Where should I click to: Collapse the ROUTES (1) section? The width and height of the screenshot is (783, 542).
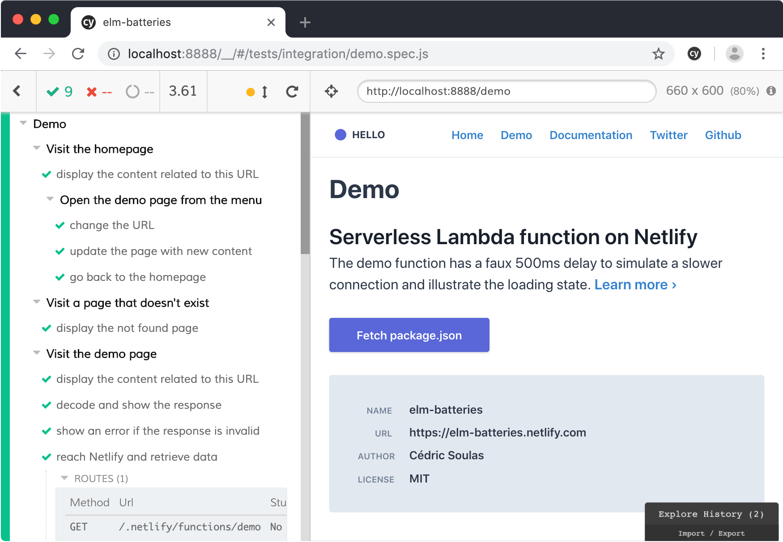64,478
